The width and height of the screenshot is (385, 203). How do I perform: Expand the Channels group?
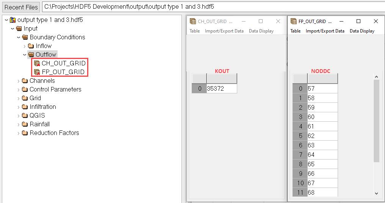pyautogui.click(x=18, y=81)
